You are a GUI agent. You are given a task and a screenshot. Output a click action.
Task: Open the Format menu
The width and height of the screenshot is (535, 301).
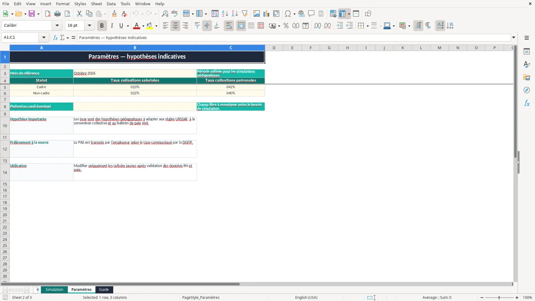click(x=63, y=4)
